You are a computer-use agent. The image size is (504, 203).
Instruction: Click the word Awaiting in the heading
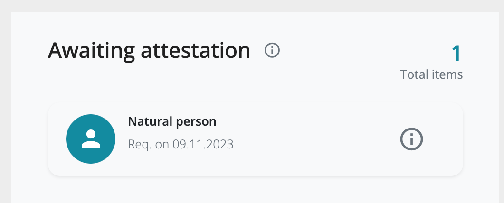[91, 51]
